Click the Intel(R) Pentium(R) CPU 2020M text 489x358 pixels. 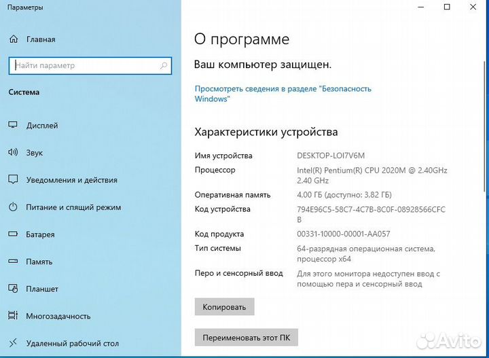372,175
